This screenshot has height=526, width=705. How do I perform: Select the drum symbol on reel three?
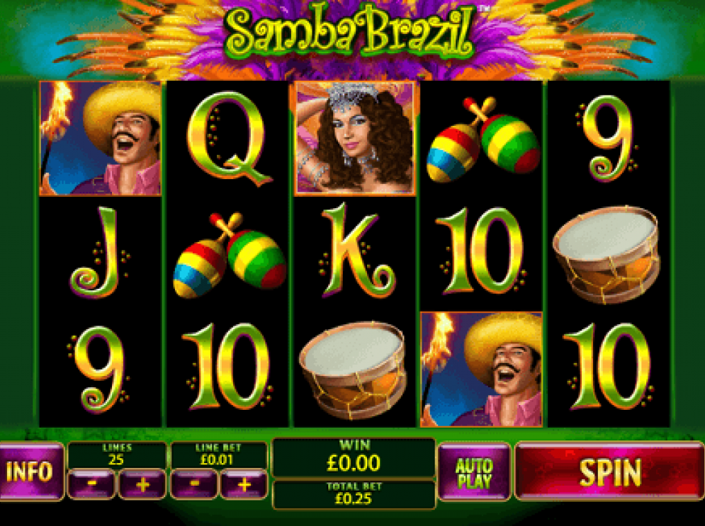tap(354, 370)
